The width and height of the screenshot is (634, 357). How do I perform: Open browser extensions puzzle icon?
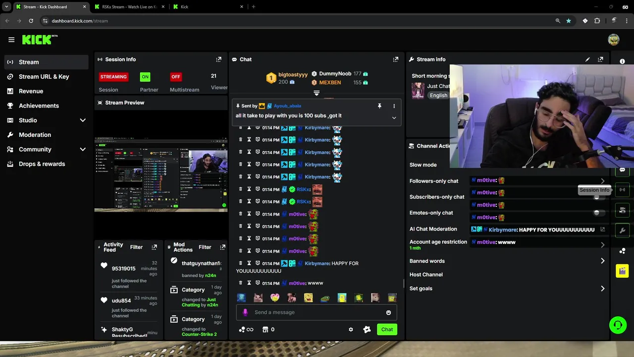[x=597, y=21]
